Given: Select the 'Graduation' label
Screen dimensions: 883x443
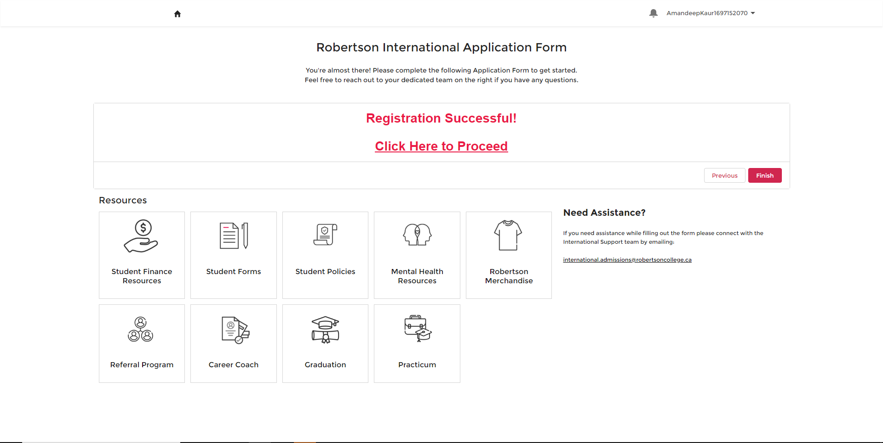Looking at the screenshot, I should 325,364.
